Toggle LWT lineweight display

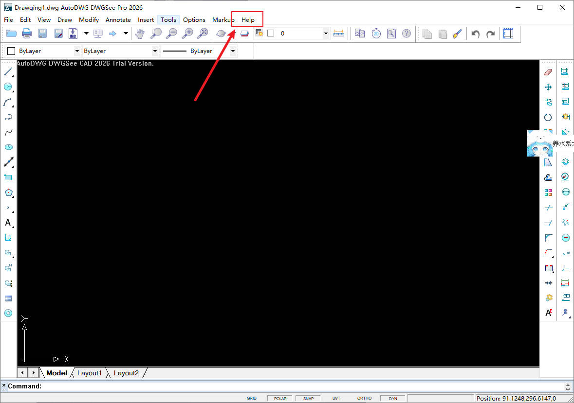[336, 398]
